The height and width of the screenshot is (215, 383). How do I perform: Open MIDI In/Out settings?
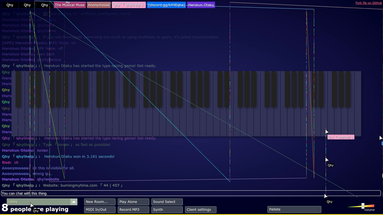pyautogui.click(x=100, y=209)
